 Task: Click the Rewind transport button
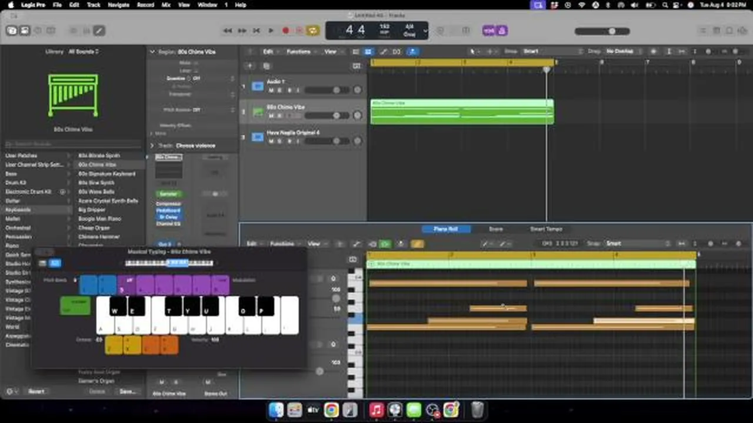228,31
